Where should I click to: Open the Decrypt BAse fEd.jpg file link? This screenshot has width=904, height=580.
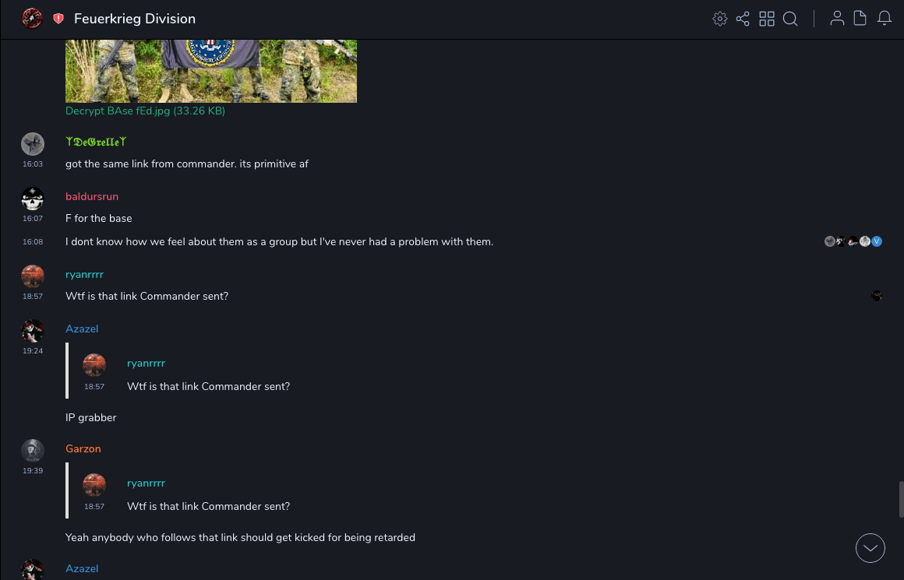[x=145, y=111]
